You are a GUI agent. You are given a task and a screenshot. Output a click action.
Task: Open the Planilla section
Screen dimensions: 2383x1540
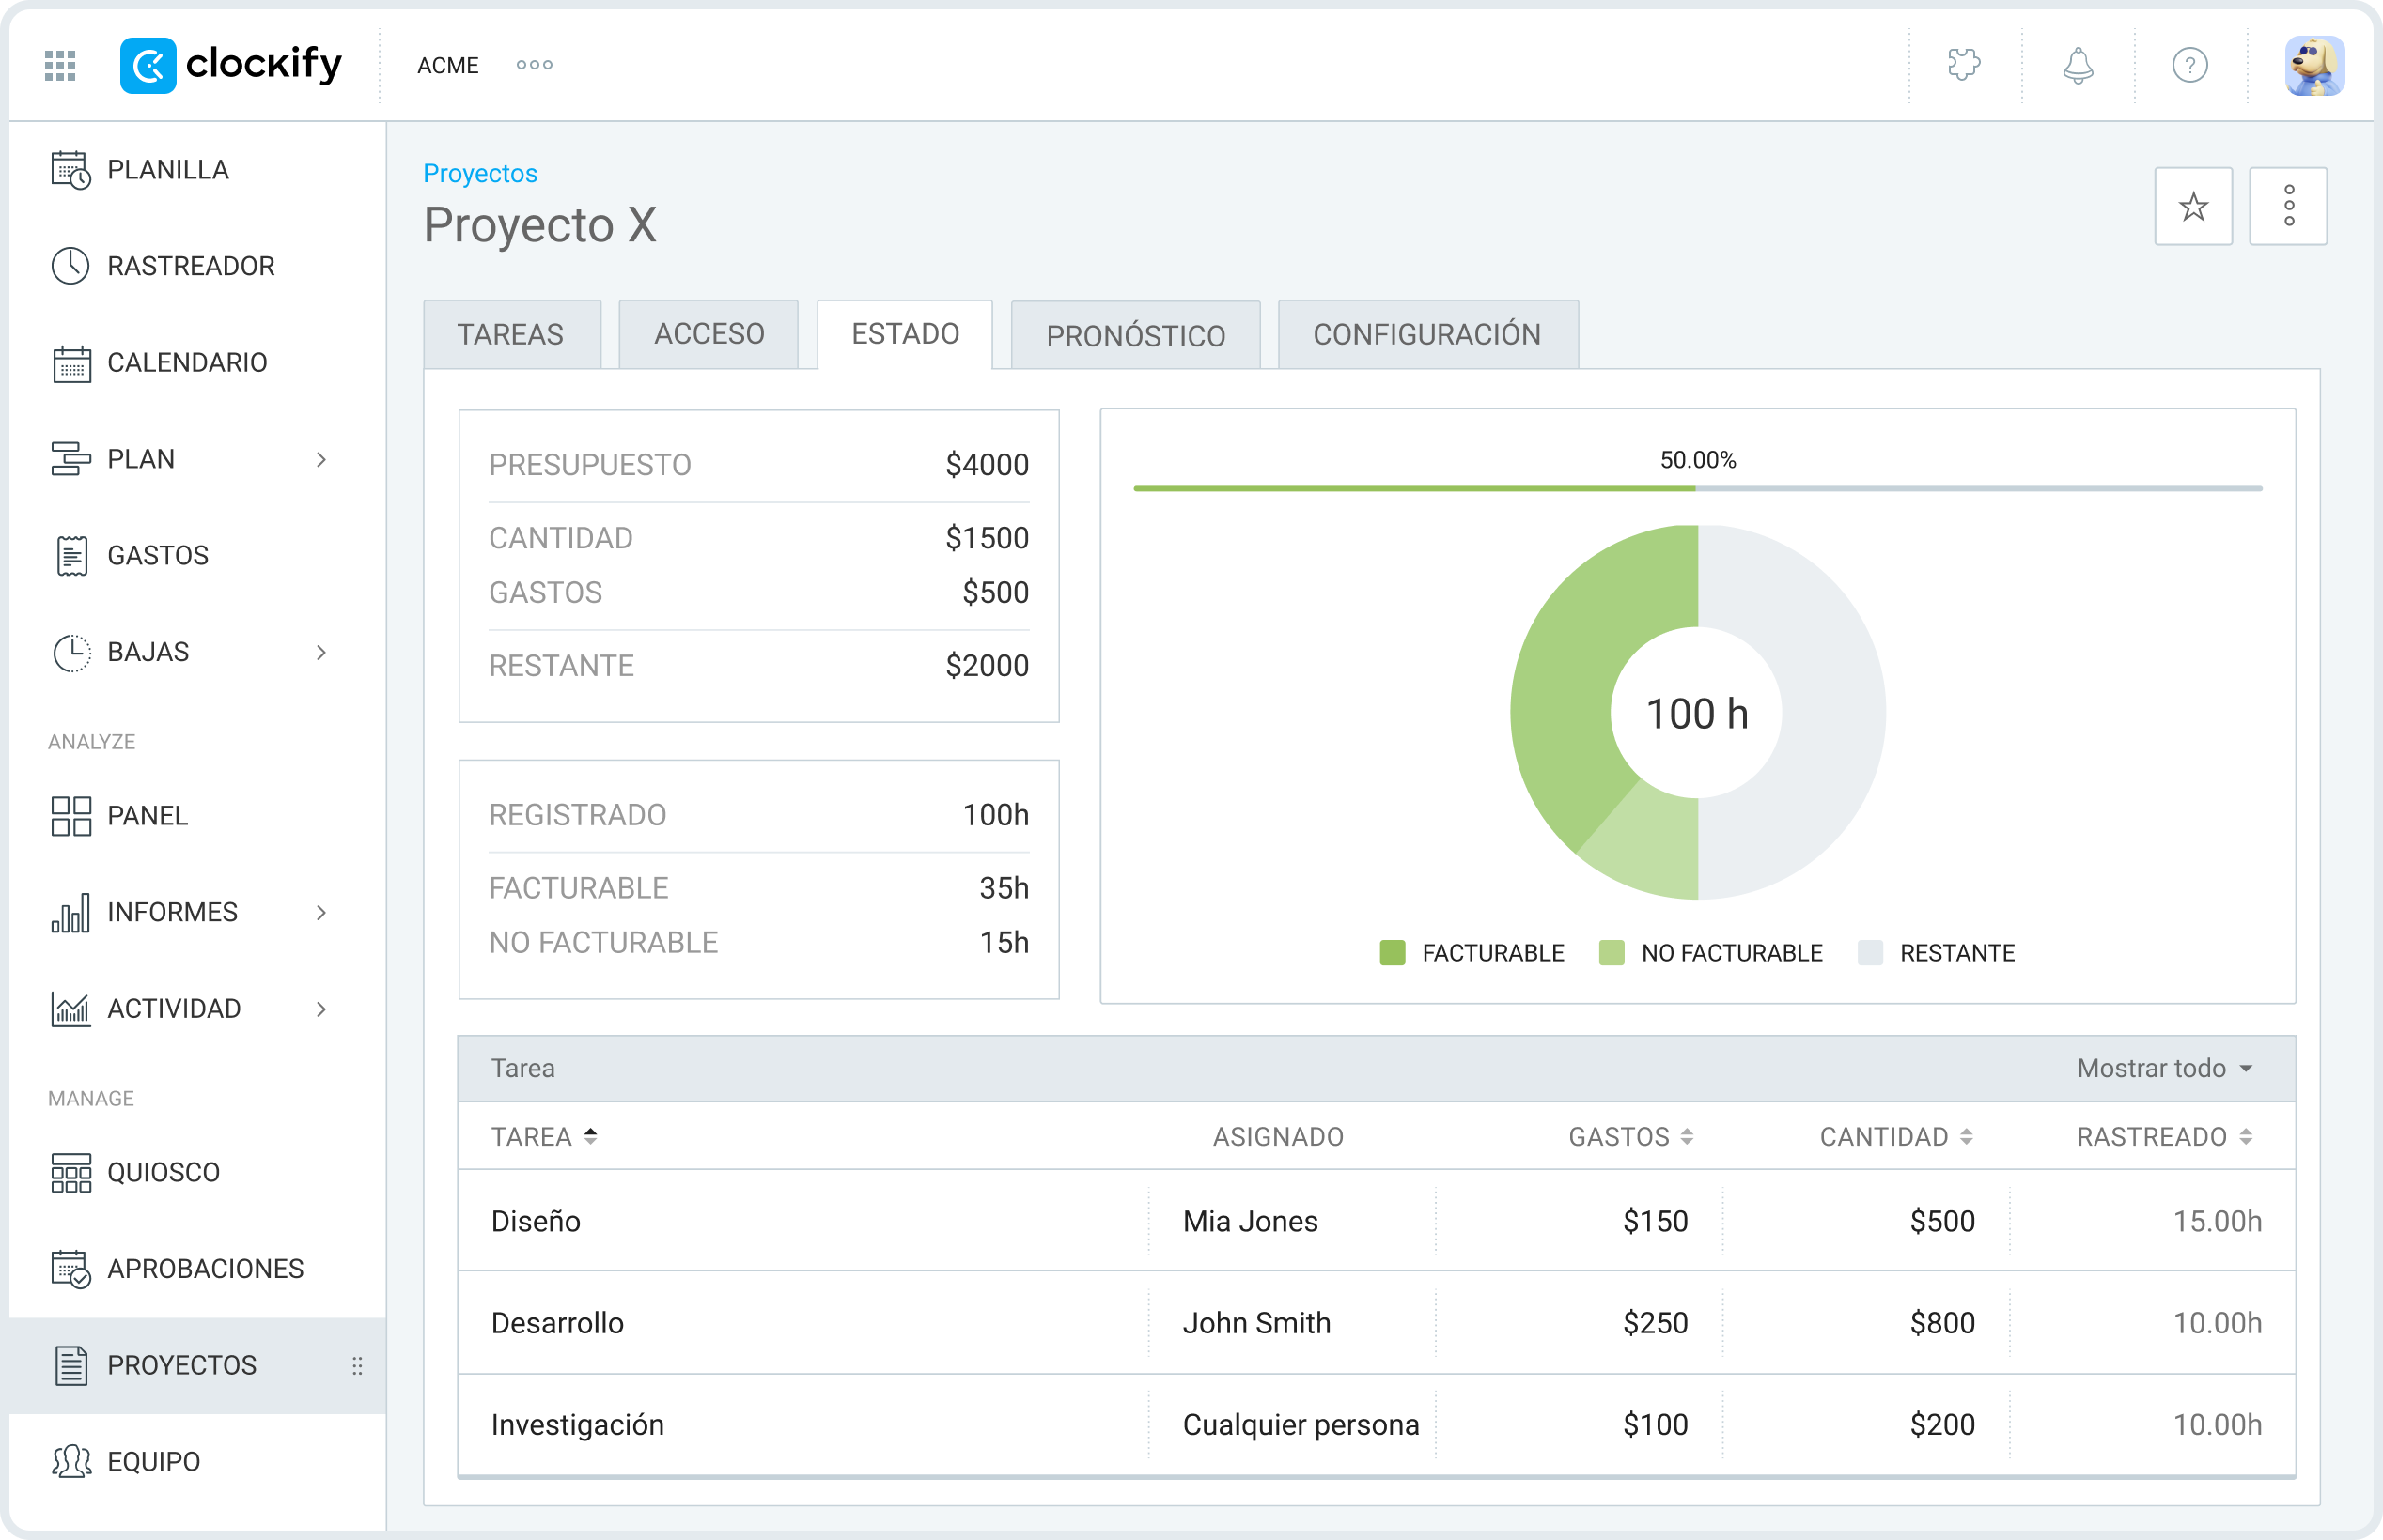click(166, 170)
